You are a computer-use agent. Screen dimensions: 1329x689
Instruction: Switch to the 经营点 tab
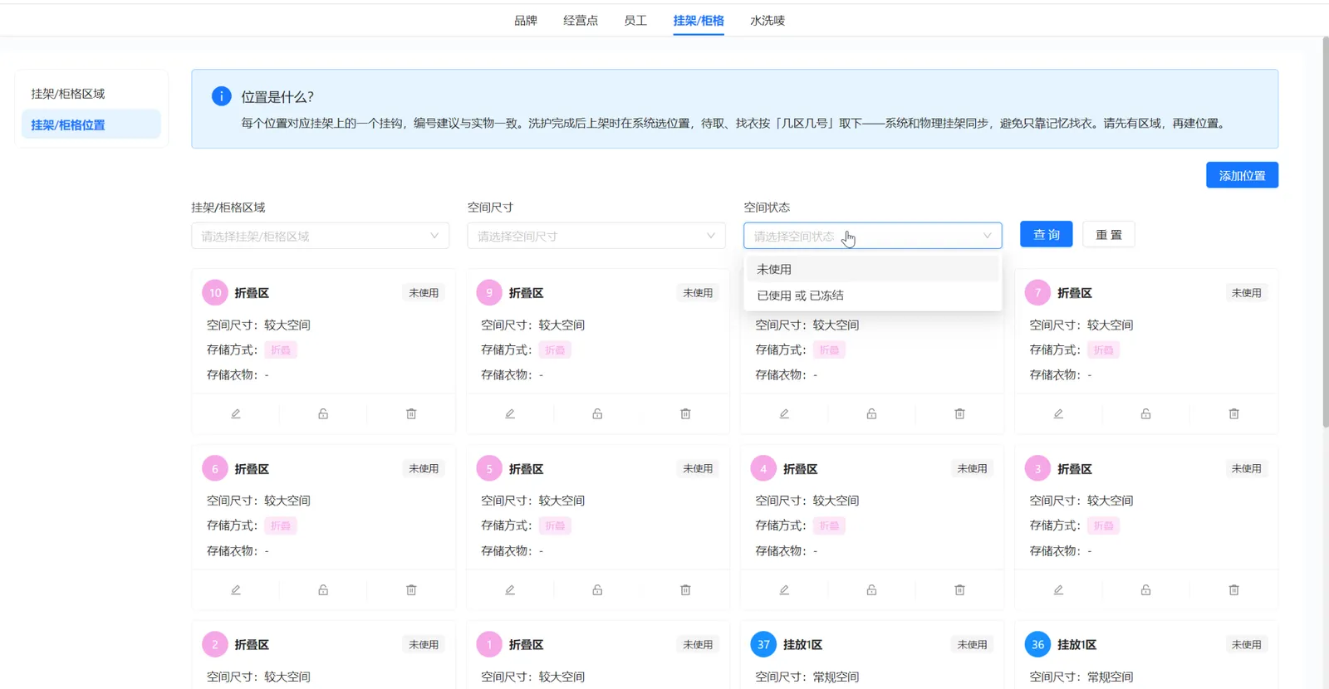pyautogui.click(x=581, y=20)
